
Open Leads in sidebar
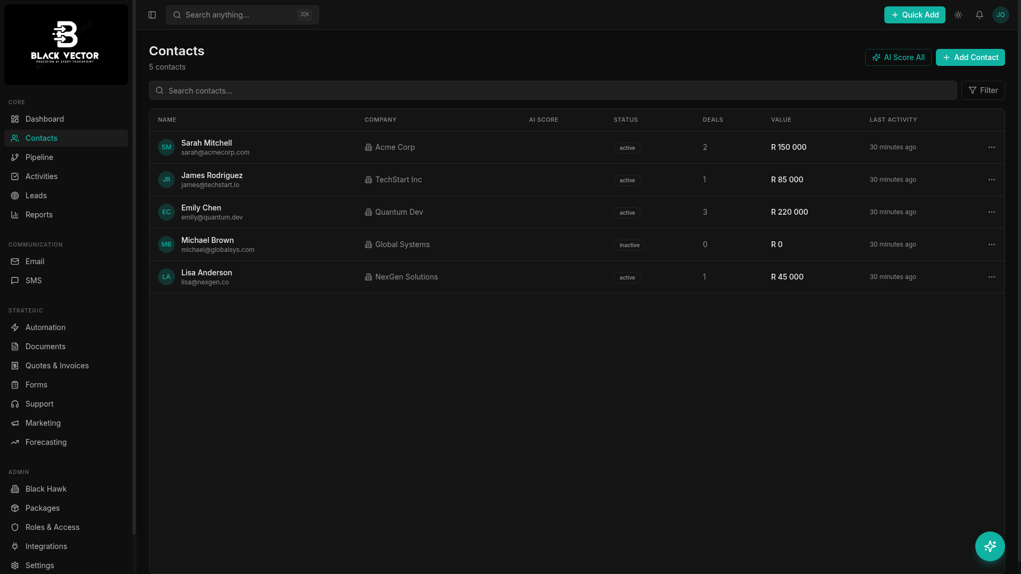tap(66, 196)
